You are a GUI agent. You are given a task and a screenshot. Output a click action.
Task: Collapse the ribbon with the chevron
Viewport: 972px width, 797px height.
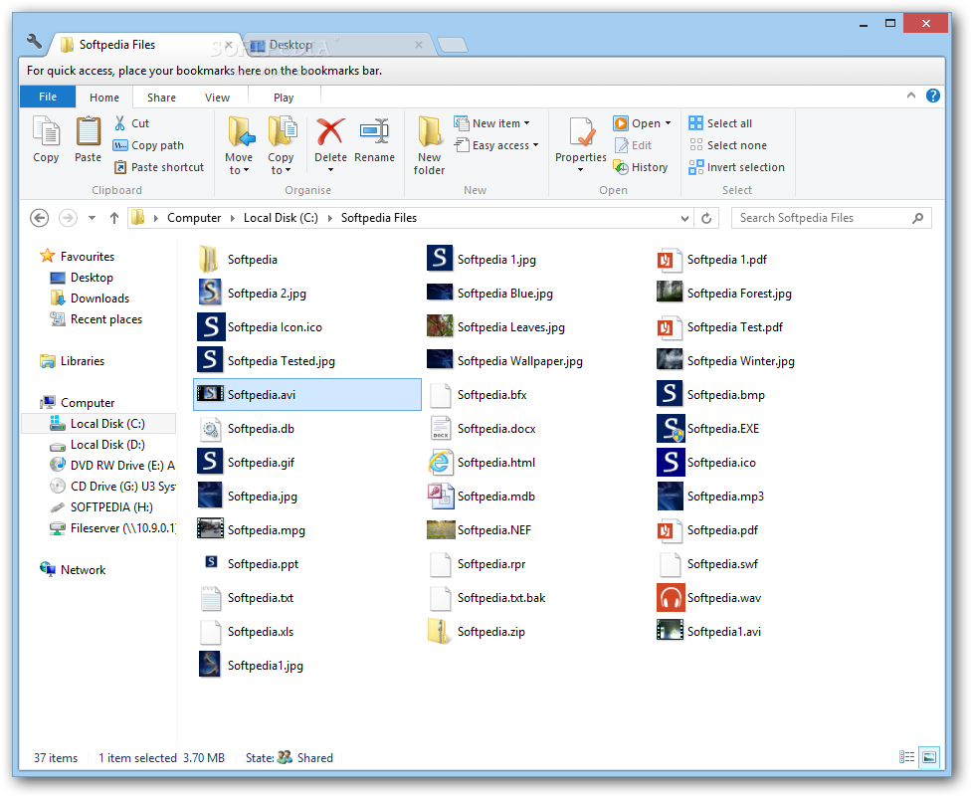click(x=911, y=96)
